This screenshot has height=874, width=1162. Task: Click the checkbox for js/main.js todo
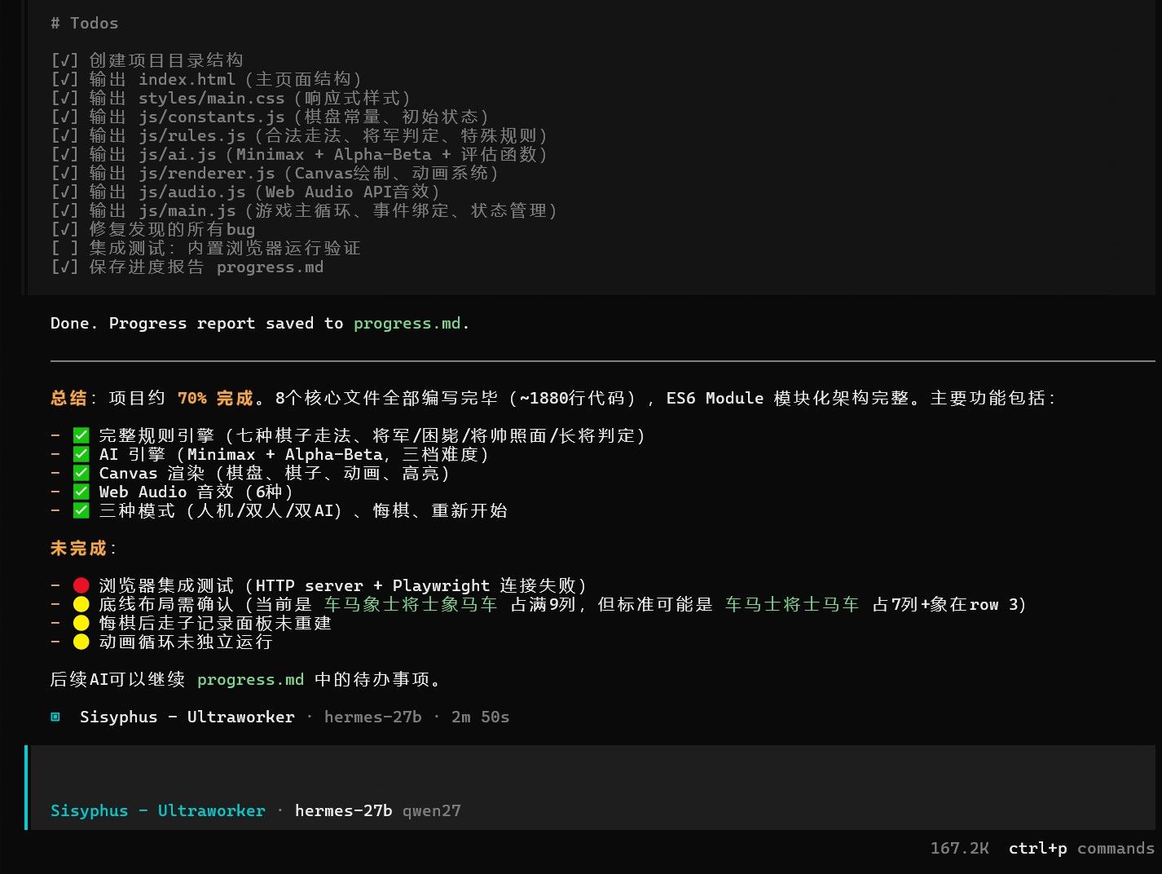coord(64,210)
